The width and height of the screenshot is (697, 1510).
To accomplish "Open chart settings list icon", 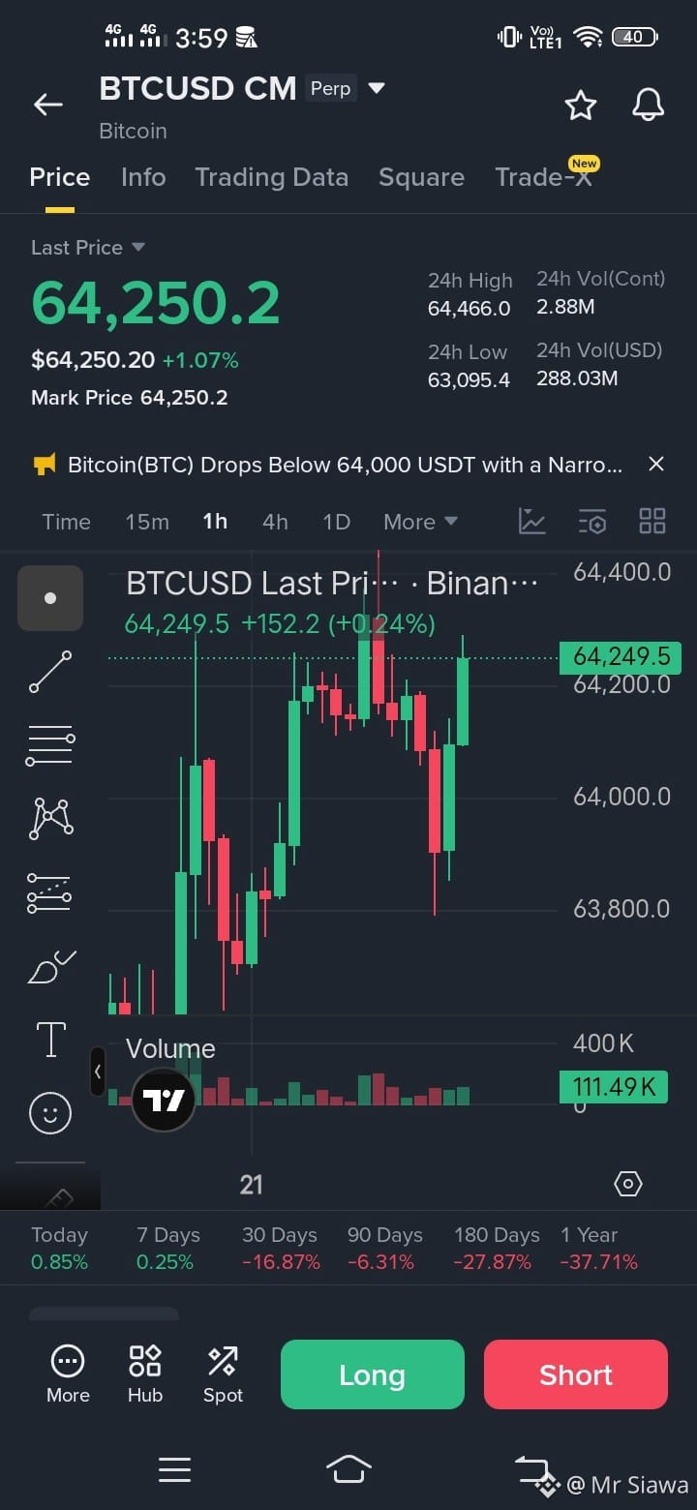I will point(592,522).
